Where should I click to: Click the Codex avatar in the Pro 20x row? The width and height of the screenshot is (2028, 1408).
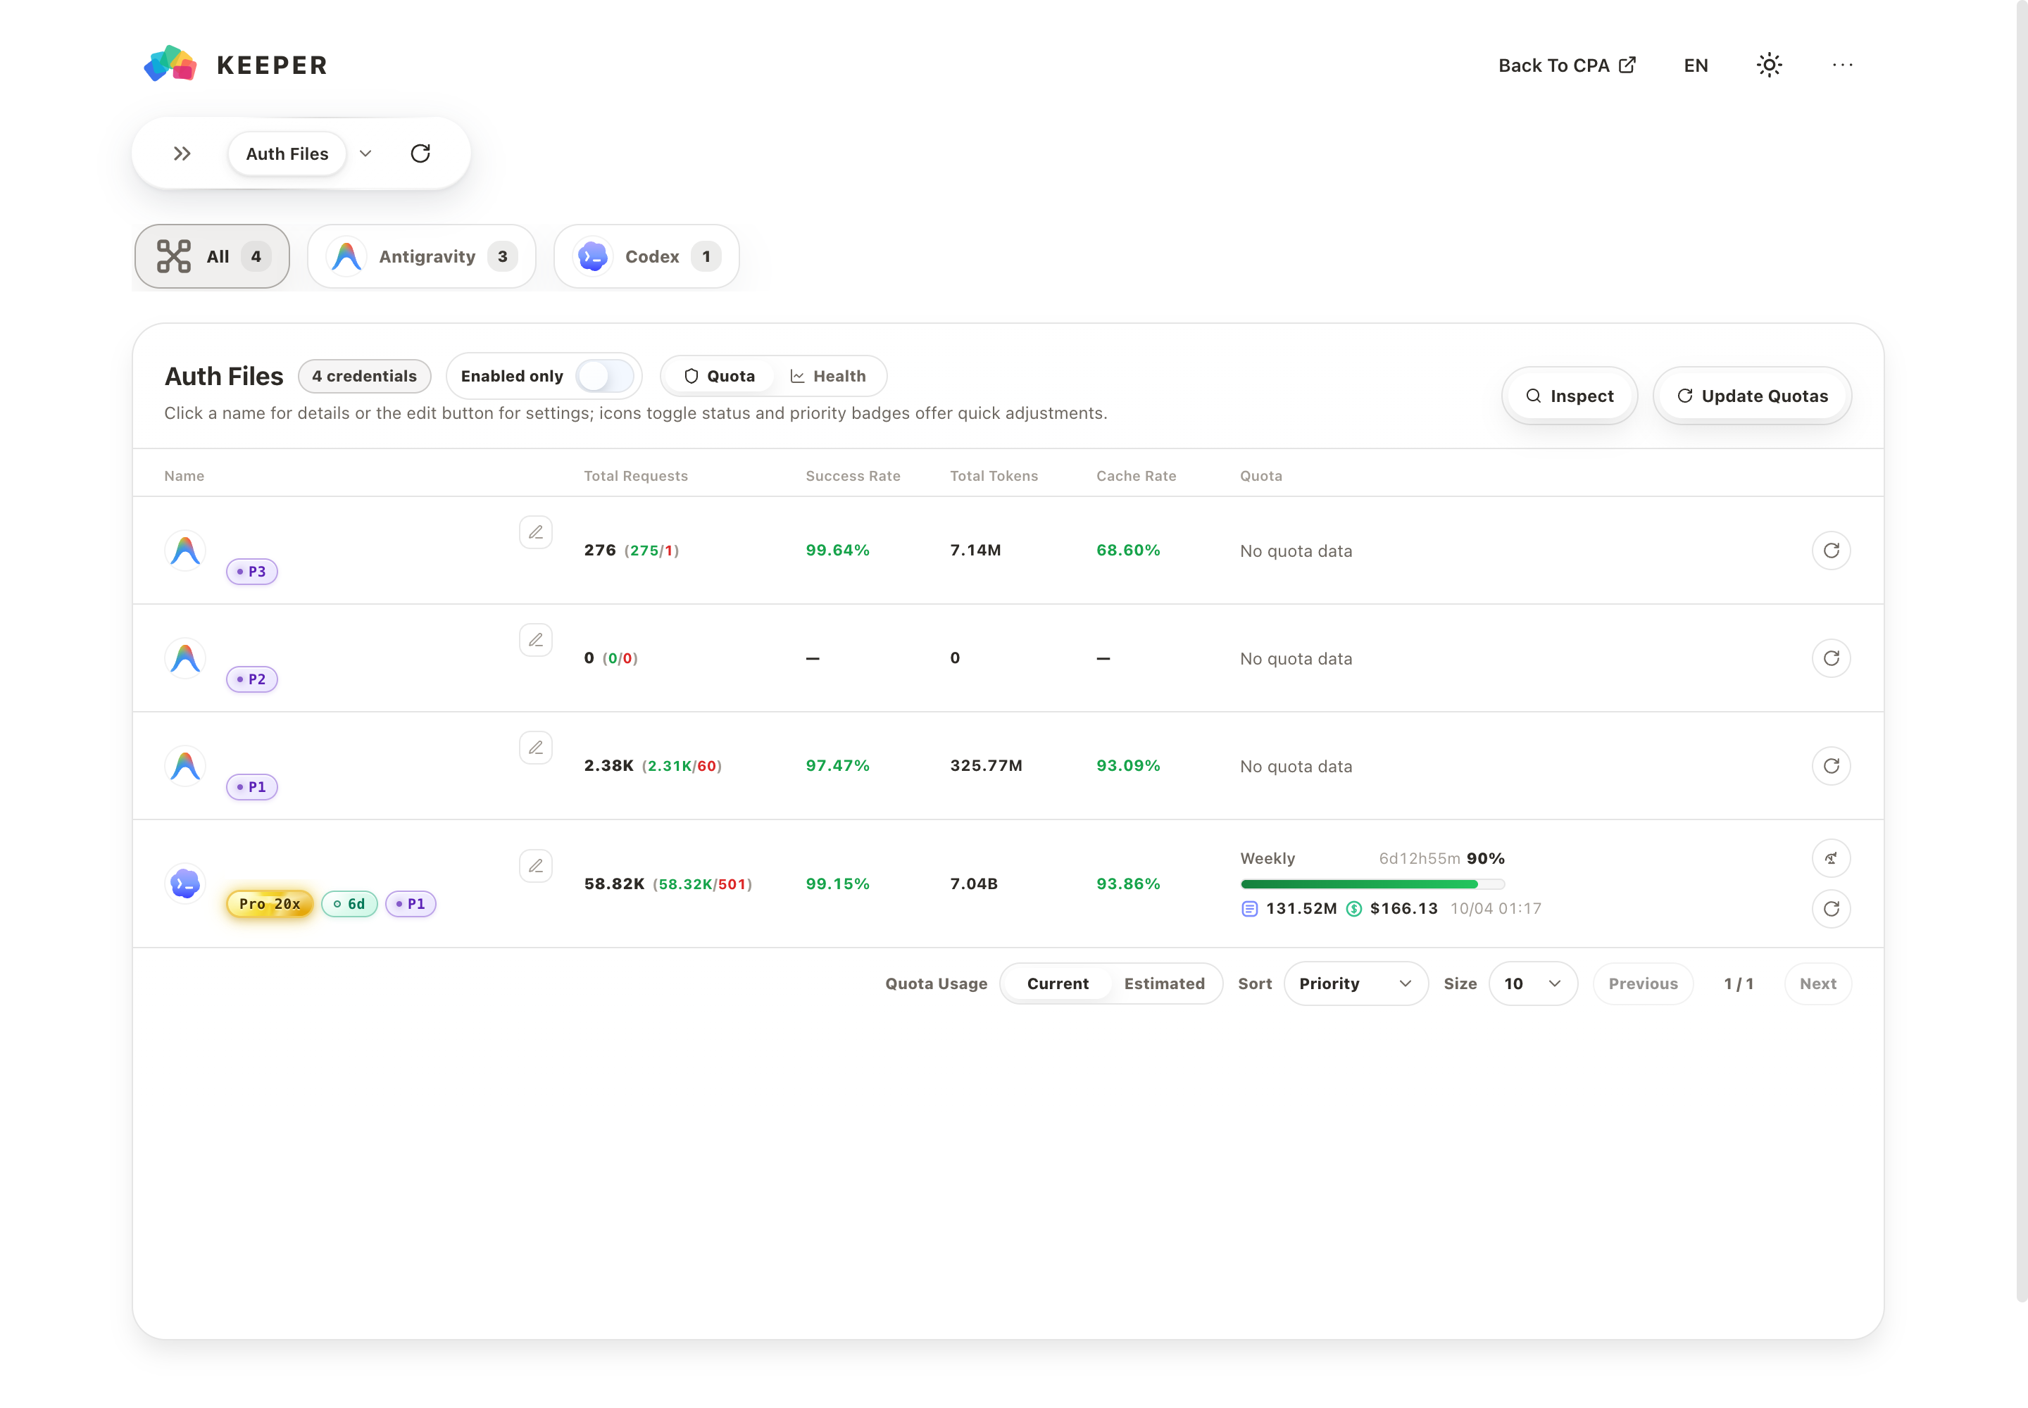pyautogui.click(x=185, y=884)
